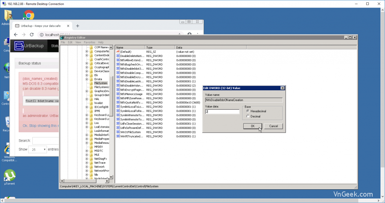Screen dimensions: 385x203
Task: Click the NtfsDisableEncry... value icon
Action: pyautogui.click(x=118, y=77)
